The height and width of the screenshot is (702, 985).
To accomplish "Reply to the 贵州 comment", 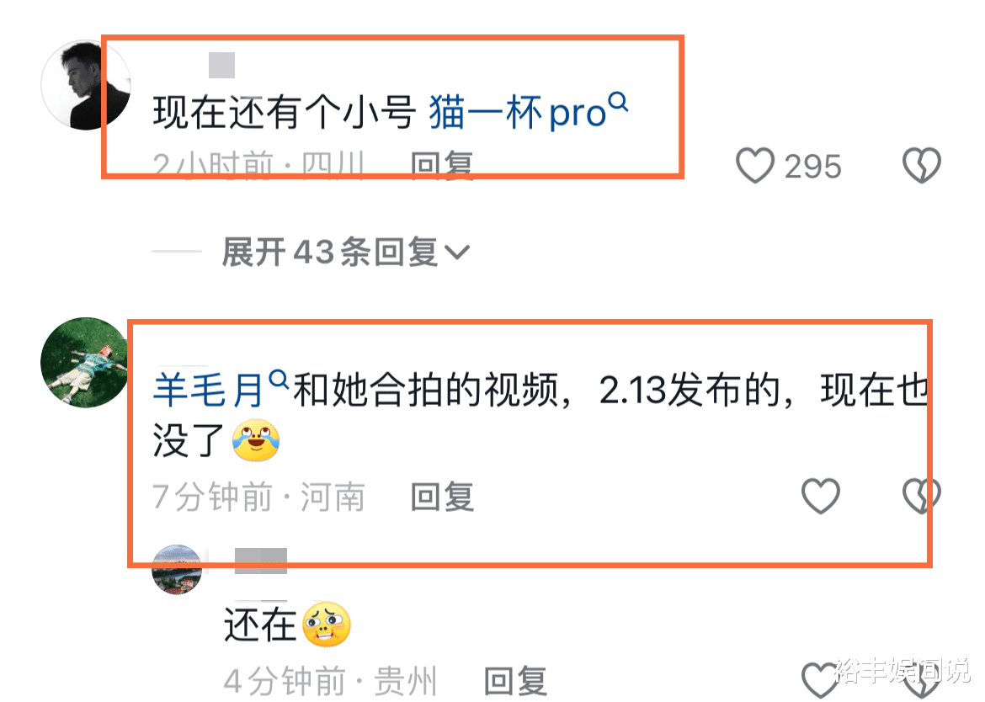I will (515, 681).
